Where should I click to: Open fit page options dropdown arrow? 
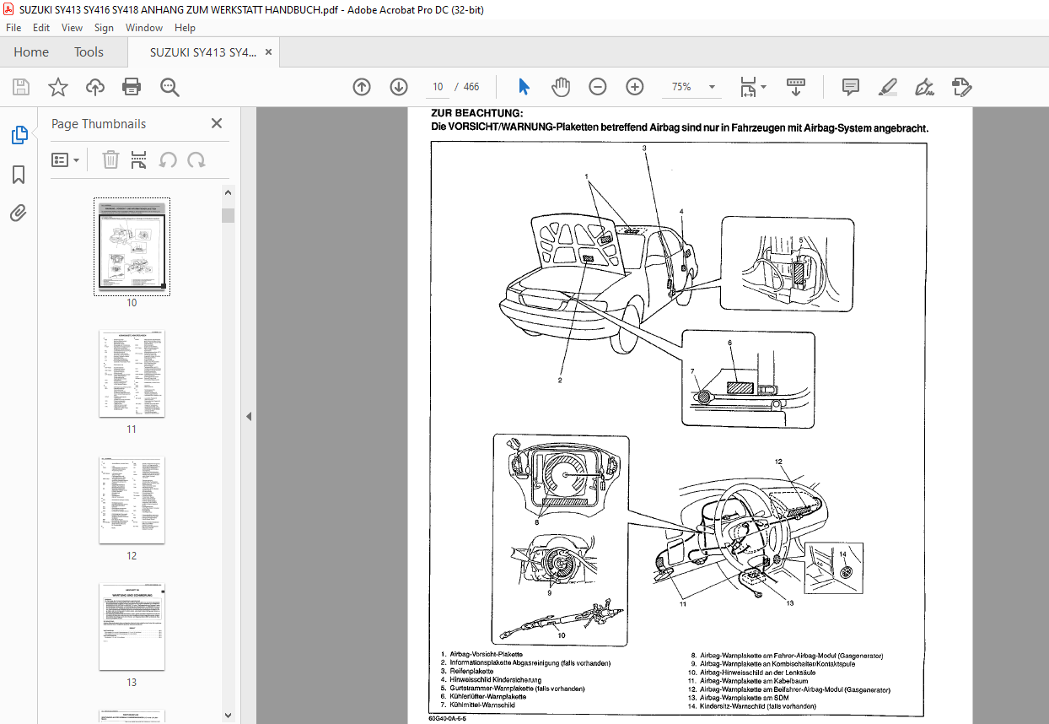[764, 87]
